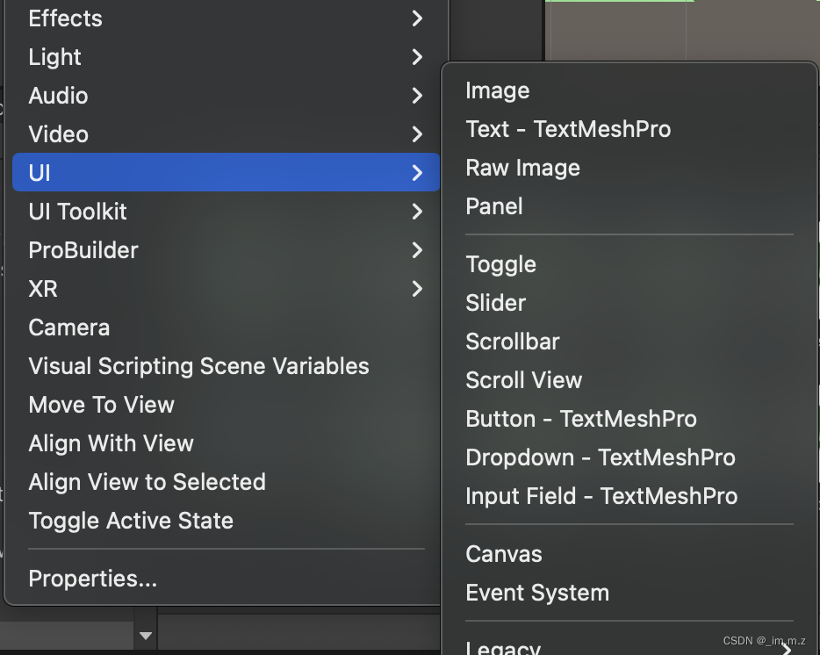
Task: Add a Dropdown - TextMeshPro element
Action: coord(601,457)
